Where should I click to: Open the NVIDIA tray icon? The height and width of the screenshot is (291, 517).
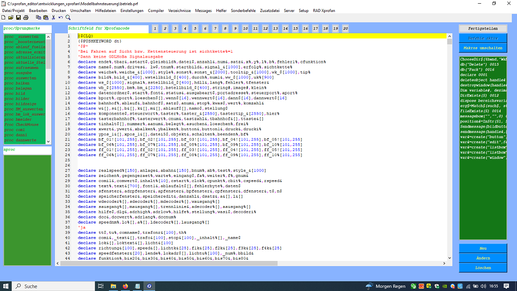coord(445,286)
